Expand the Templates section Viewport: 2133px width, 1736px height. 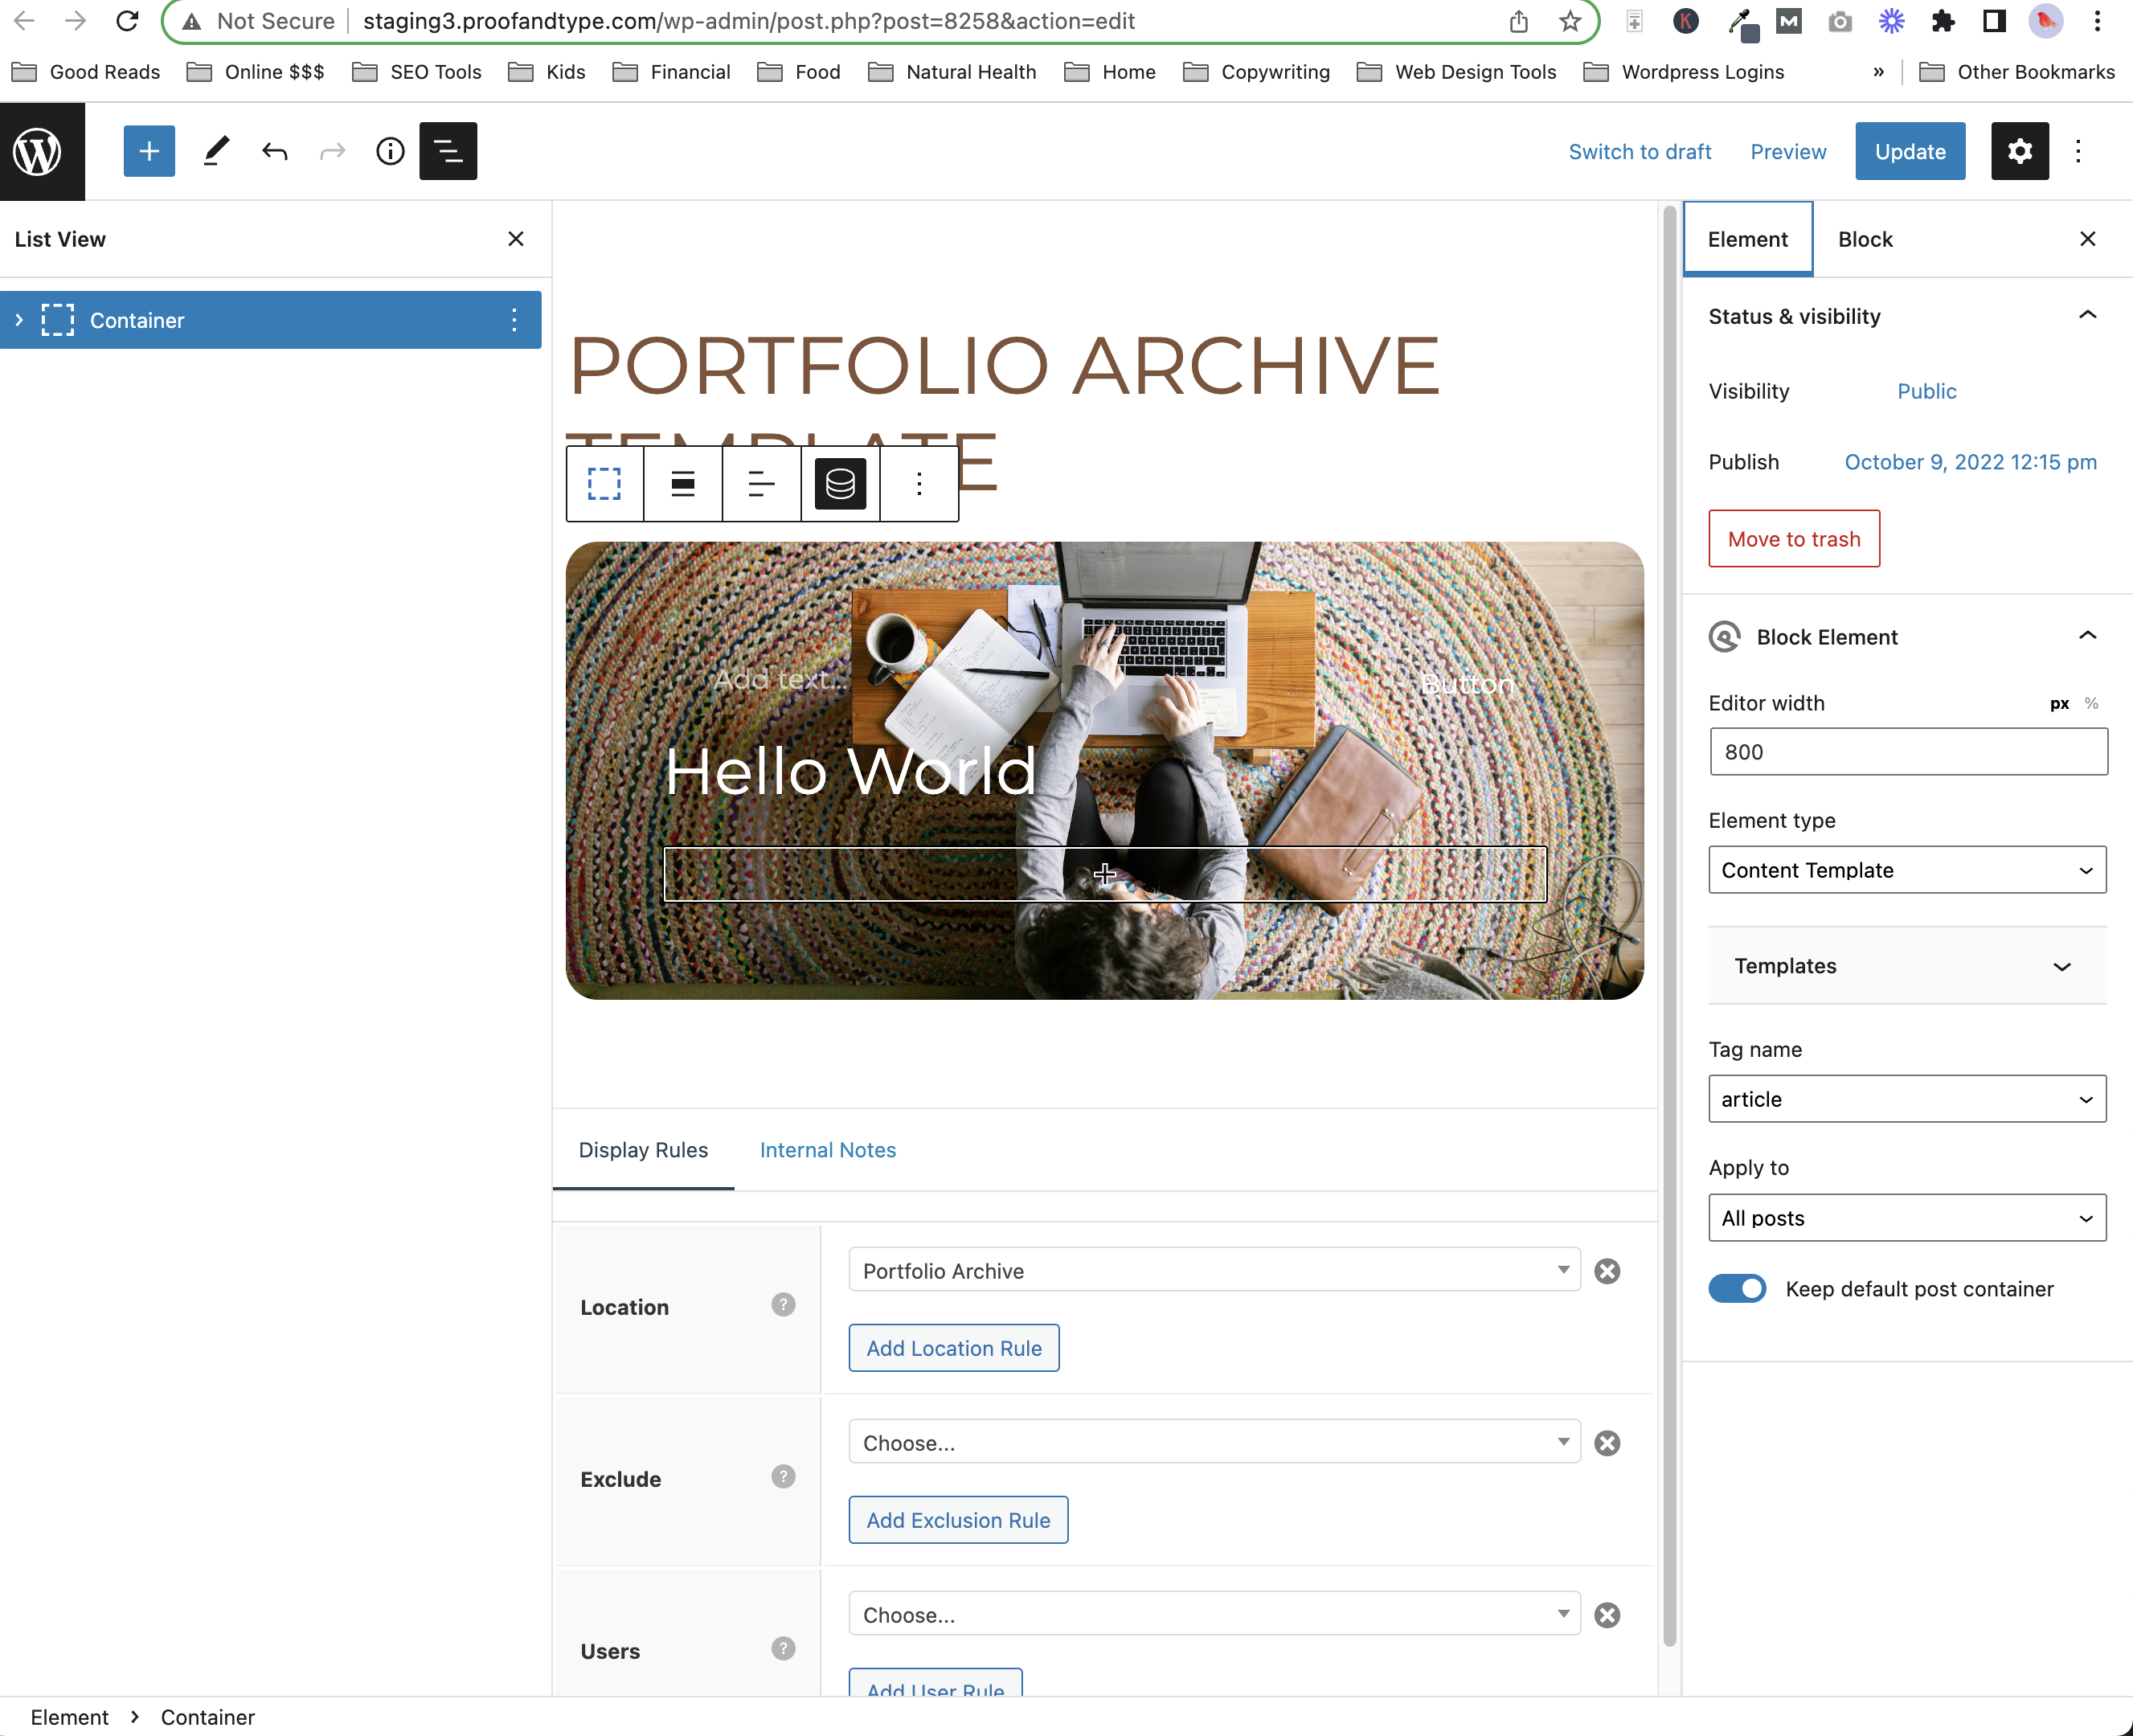(1906, 966)
